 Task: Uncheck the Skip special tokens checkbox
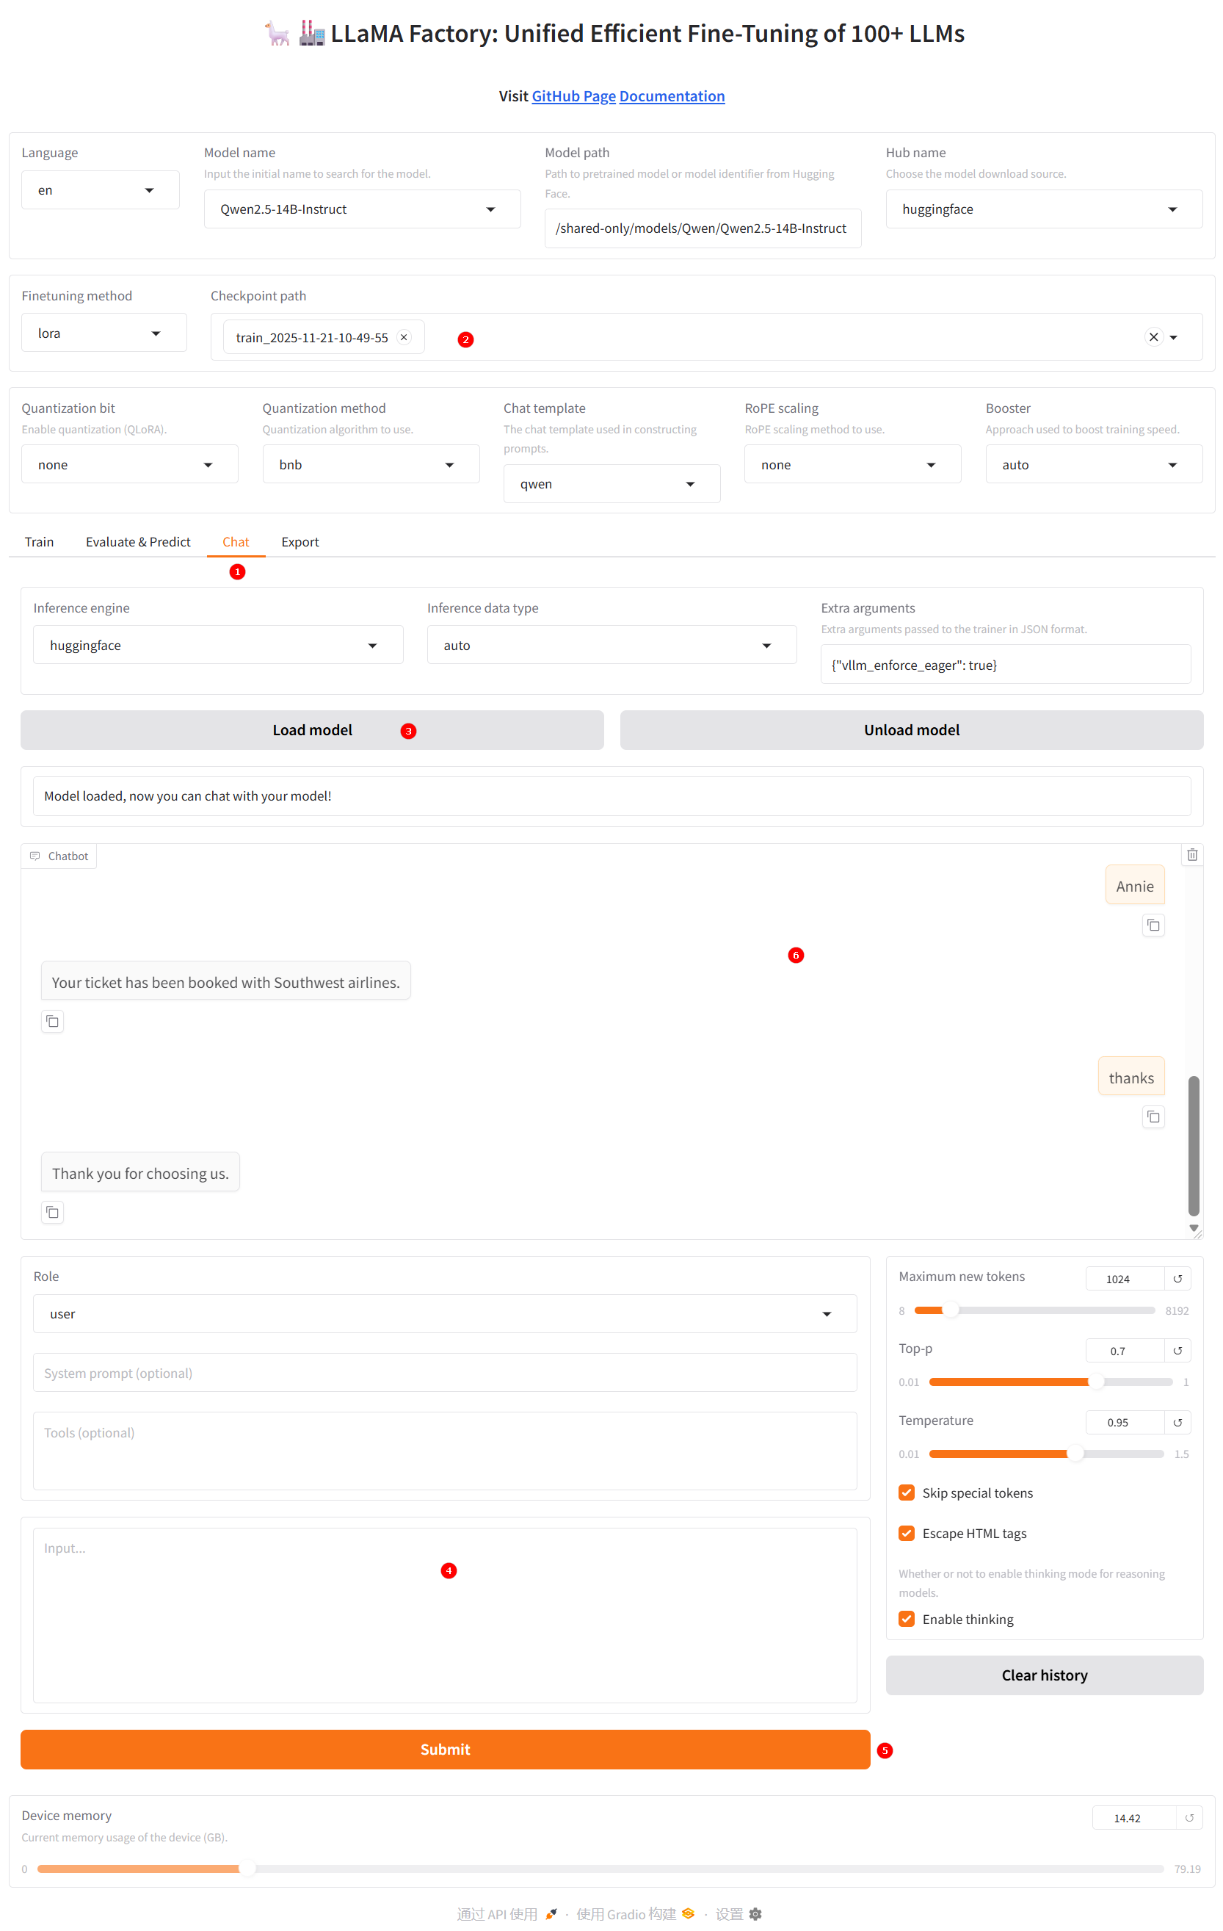(x=907, y=1493)
